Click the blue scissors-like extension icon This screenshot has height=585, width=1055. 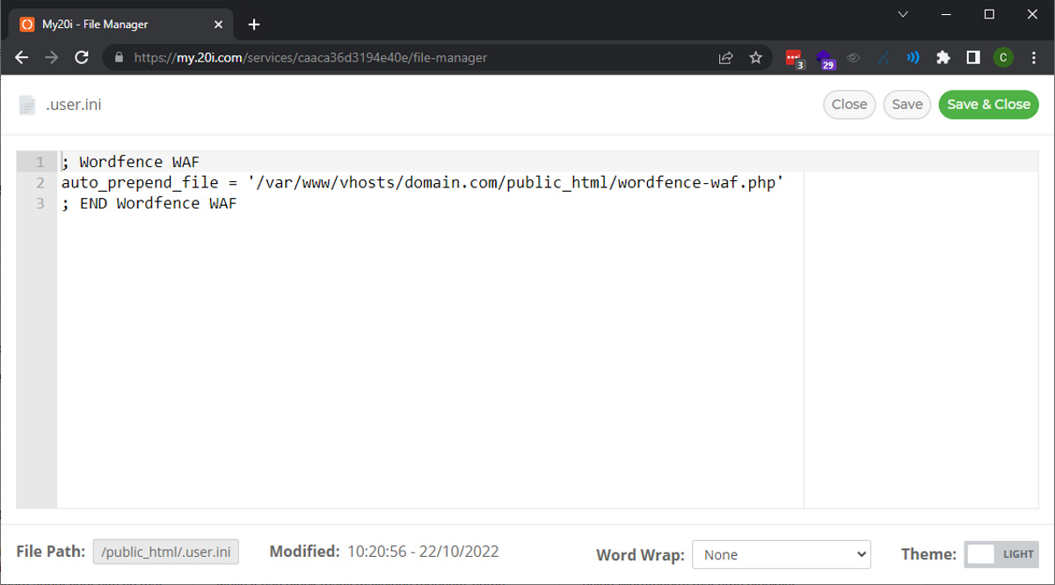coord(884,58)
